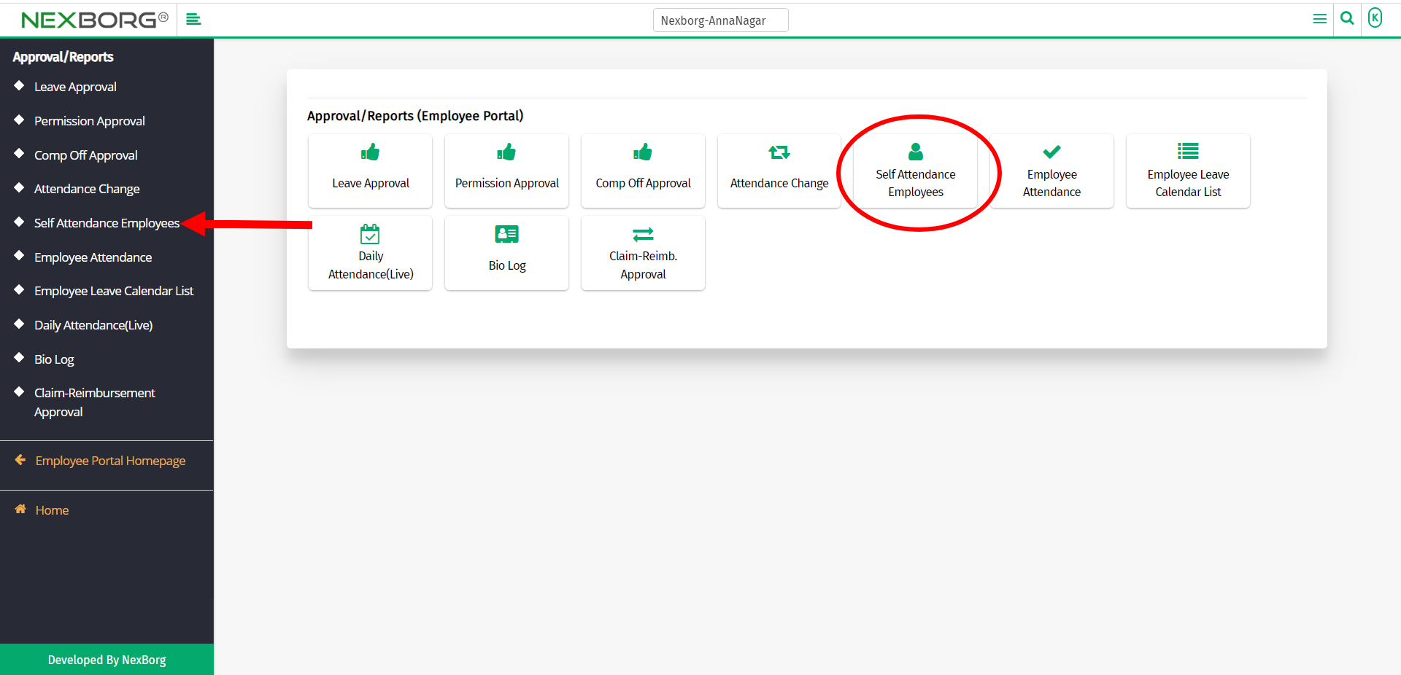
Task: Open the user profile K avatar menu
Action: pyautogui.click(x=1375, y=18)
